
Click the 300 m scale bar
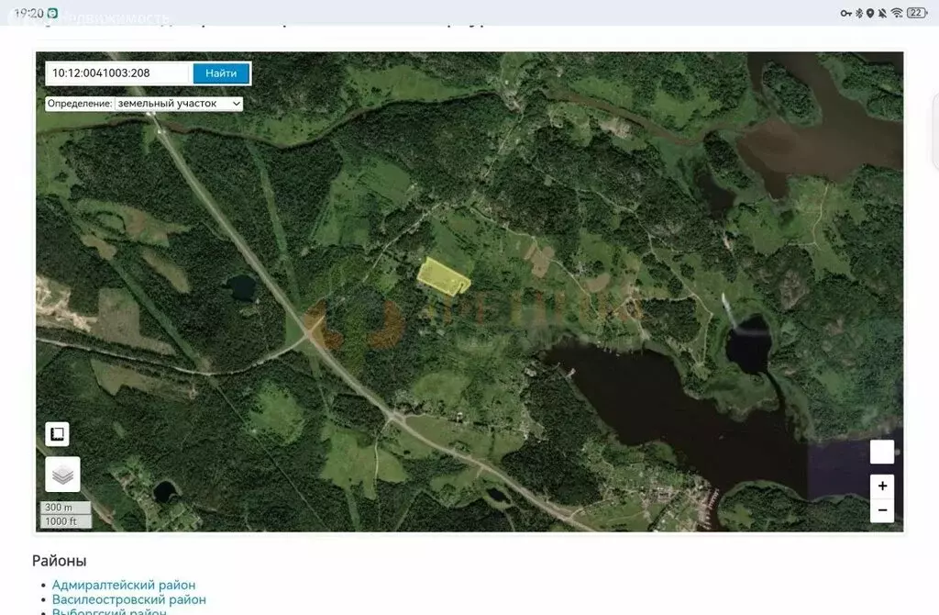64,508
